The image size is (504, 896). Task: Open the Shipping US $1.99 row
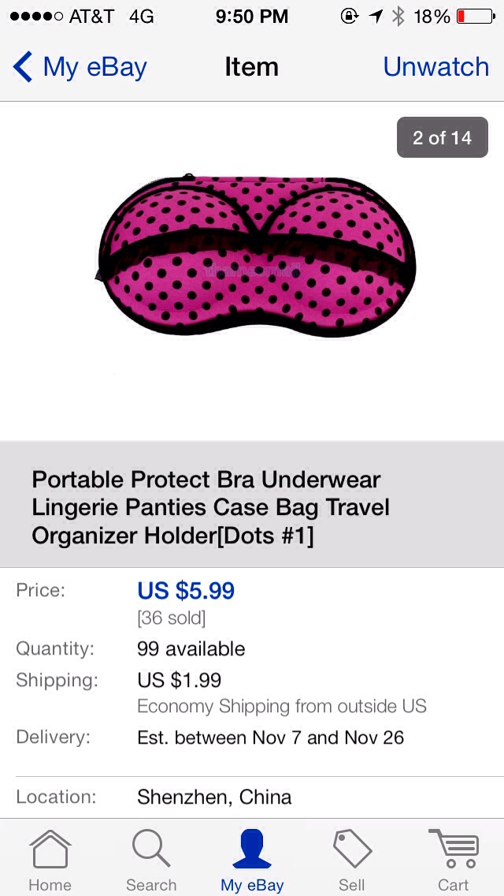coord(252,693)
